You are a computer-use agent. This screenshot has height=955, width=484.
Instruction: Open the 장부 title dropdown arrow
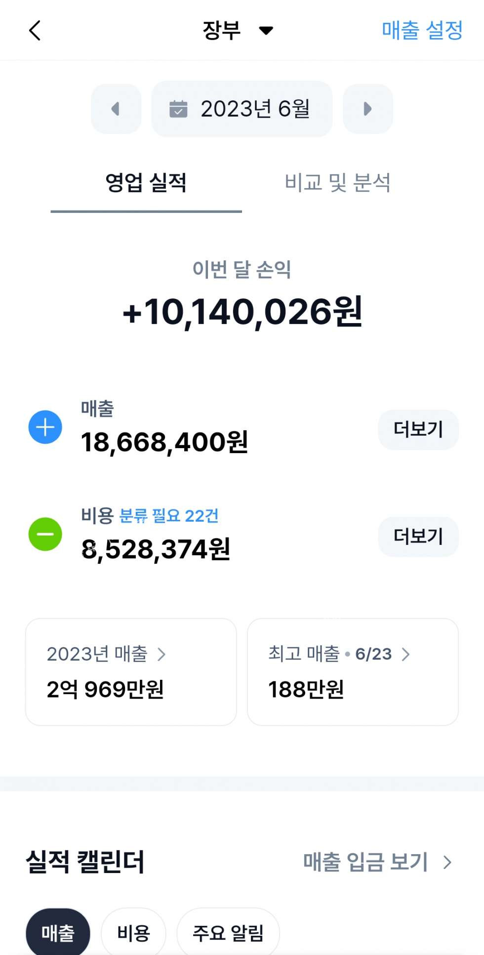pos(266,31)
